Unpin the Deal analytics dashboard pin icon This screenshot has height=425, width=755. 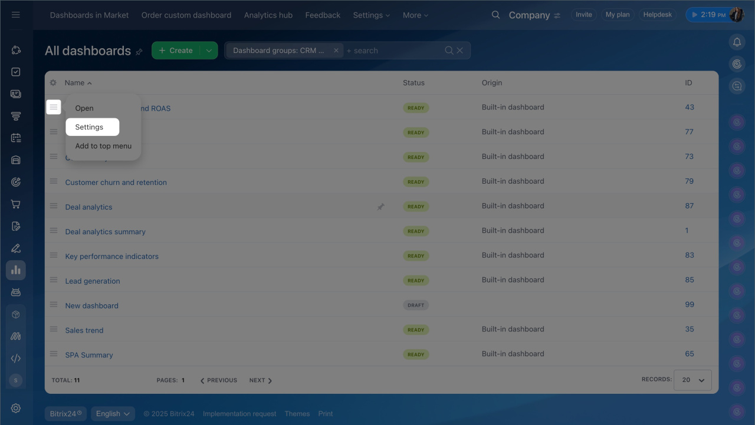pyautogui.click(x=380, y=207)
